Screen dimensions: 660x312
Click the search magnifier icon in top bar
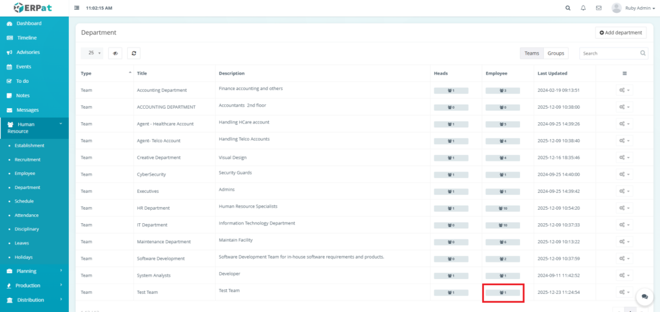[568, 8]
